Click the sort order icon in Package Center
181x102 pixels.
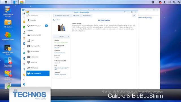click(x=134, y=16)
